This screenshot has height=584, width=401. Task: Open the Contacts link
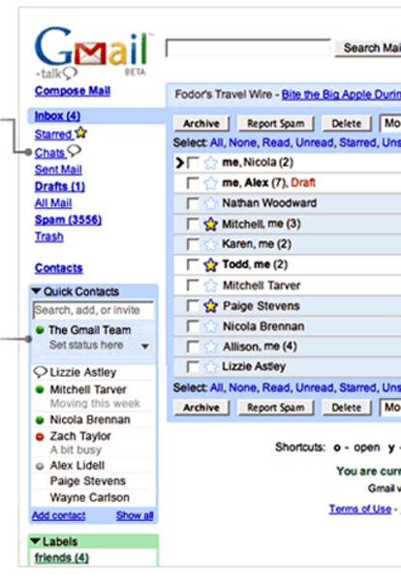(58, 268)
